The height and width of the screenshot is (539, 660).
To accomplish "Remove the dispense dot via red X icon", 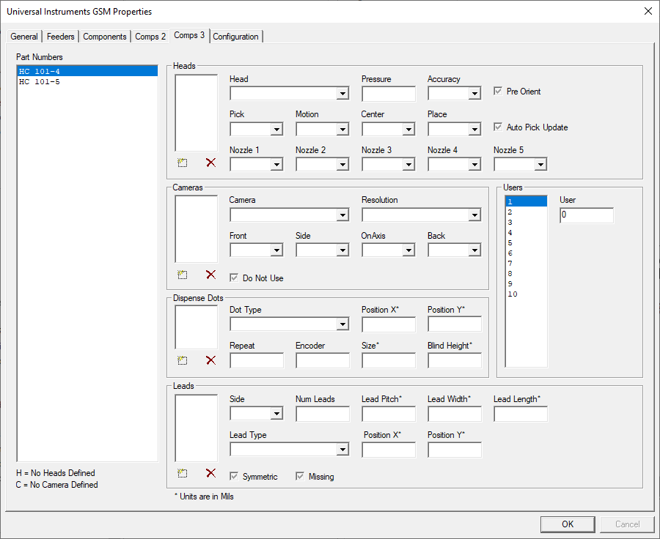I will point(210,360).
